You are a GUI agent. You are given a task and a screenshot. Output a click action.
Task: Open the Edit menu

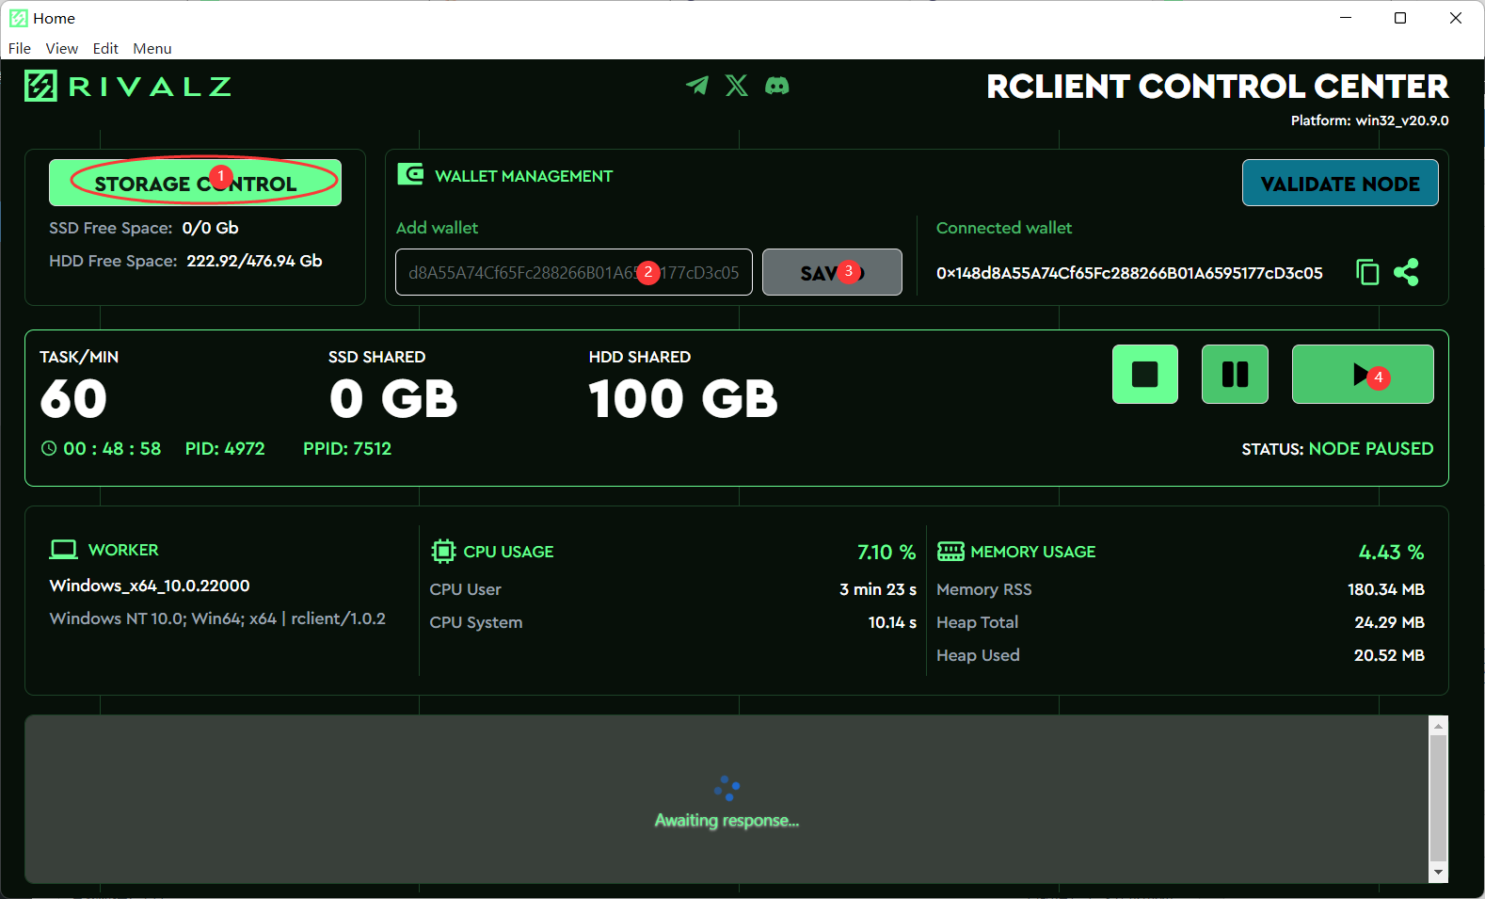[105, 48]
